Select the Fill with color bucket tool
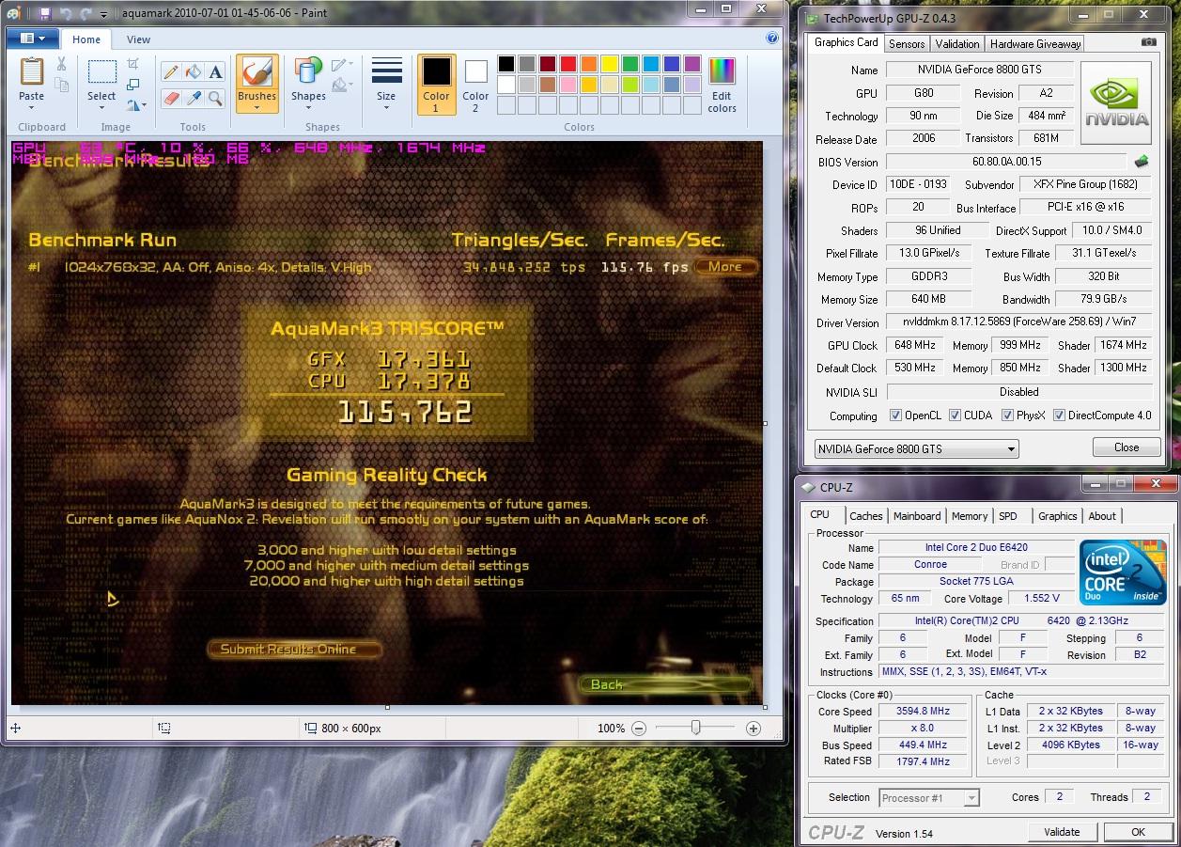 point(194,72)
